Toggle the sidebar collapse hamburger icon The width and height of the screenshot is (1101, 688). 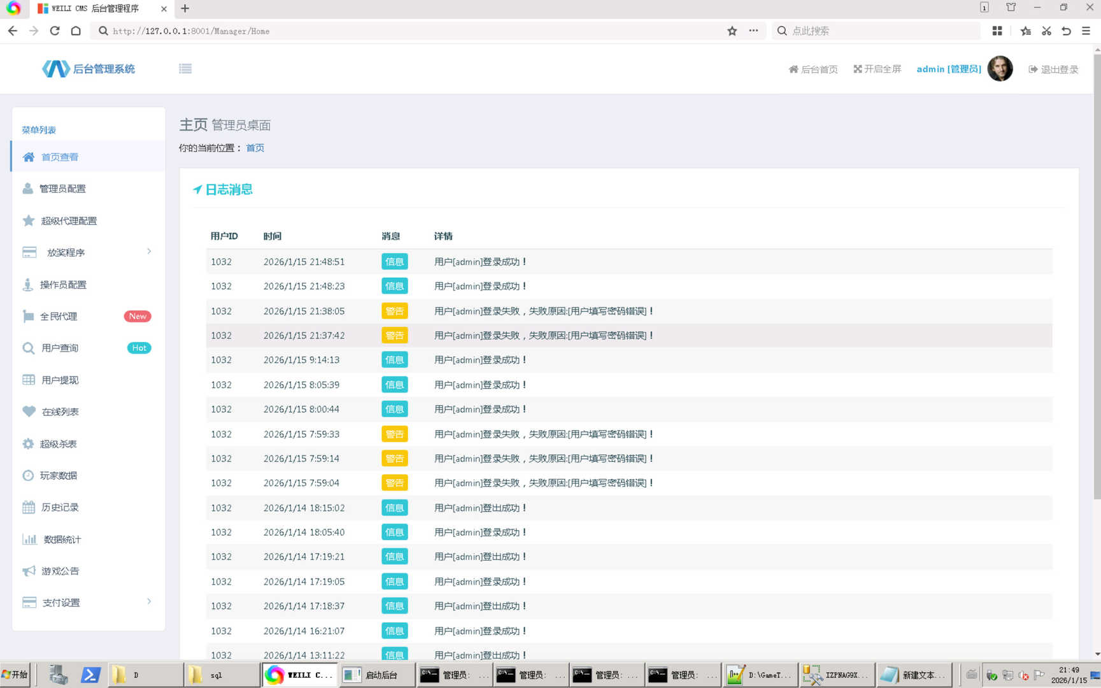pyautogui.click(x=185, y=69)
